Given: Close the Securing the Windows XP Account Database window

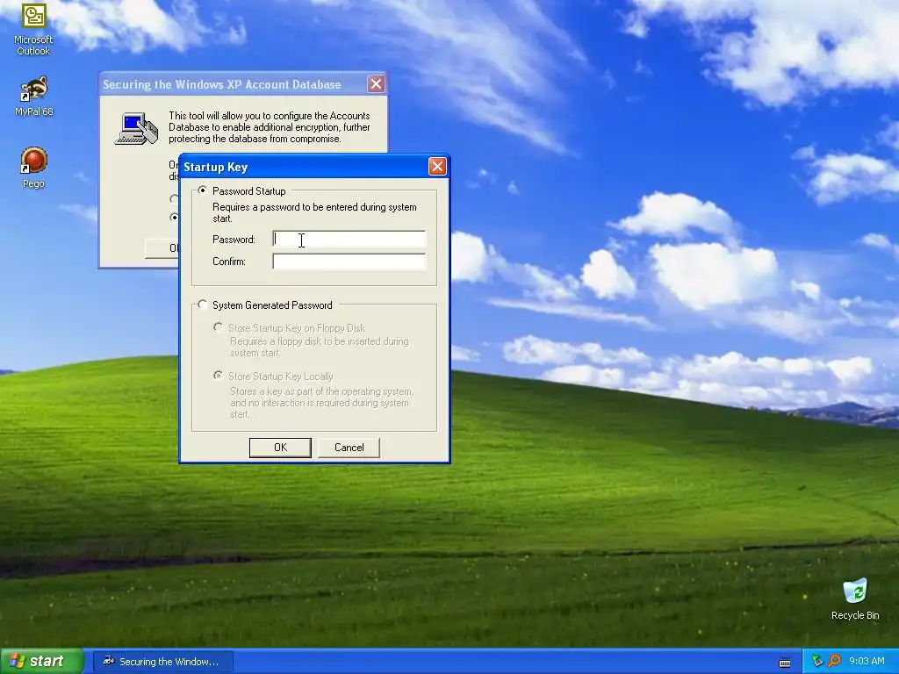Looking at the screenshot, I should click(x=376, y=84).
